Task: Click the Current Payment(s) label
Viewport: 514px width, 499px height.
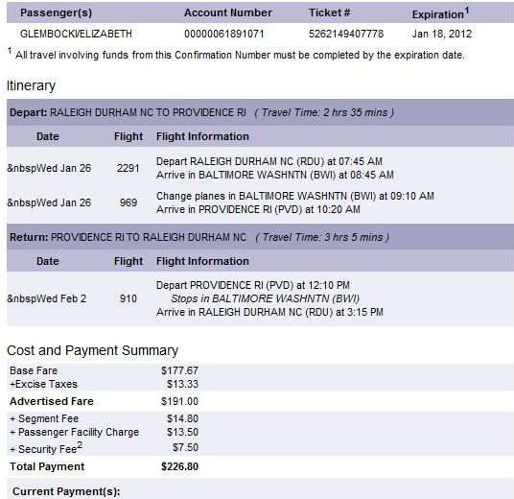Action: (x=66, y=491)
